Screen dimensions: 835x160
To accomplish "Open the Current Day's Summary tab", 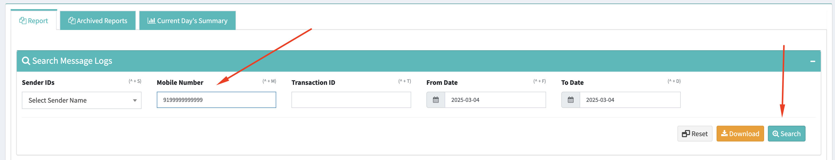I will click(x=187, y=20).
